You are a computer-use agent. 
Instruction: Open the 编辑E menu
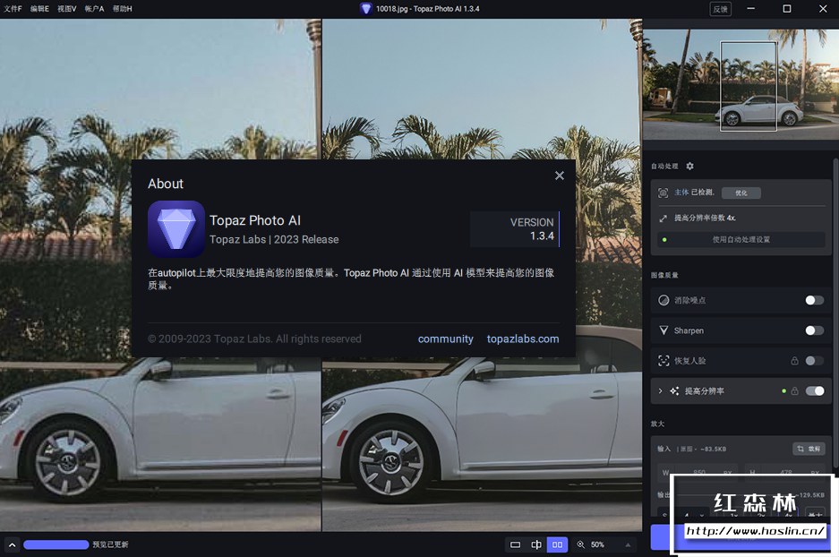coord(39,9)
